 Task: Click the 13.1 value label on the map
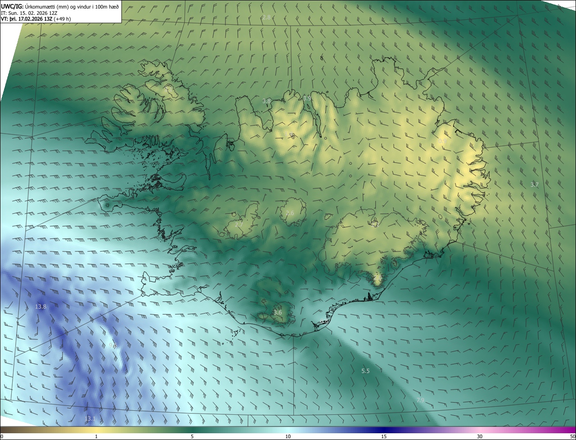click(x=90, y=419)
